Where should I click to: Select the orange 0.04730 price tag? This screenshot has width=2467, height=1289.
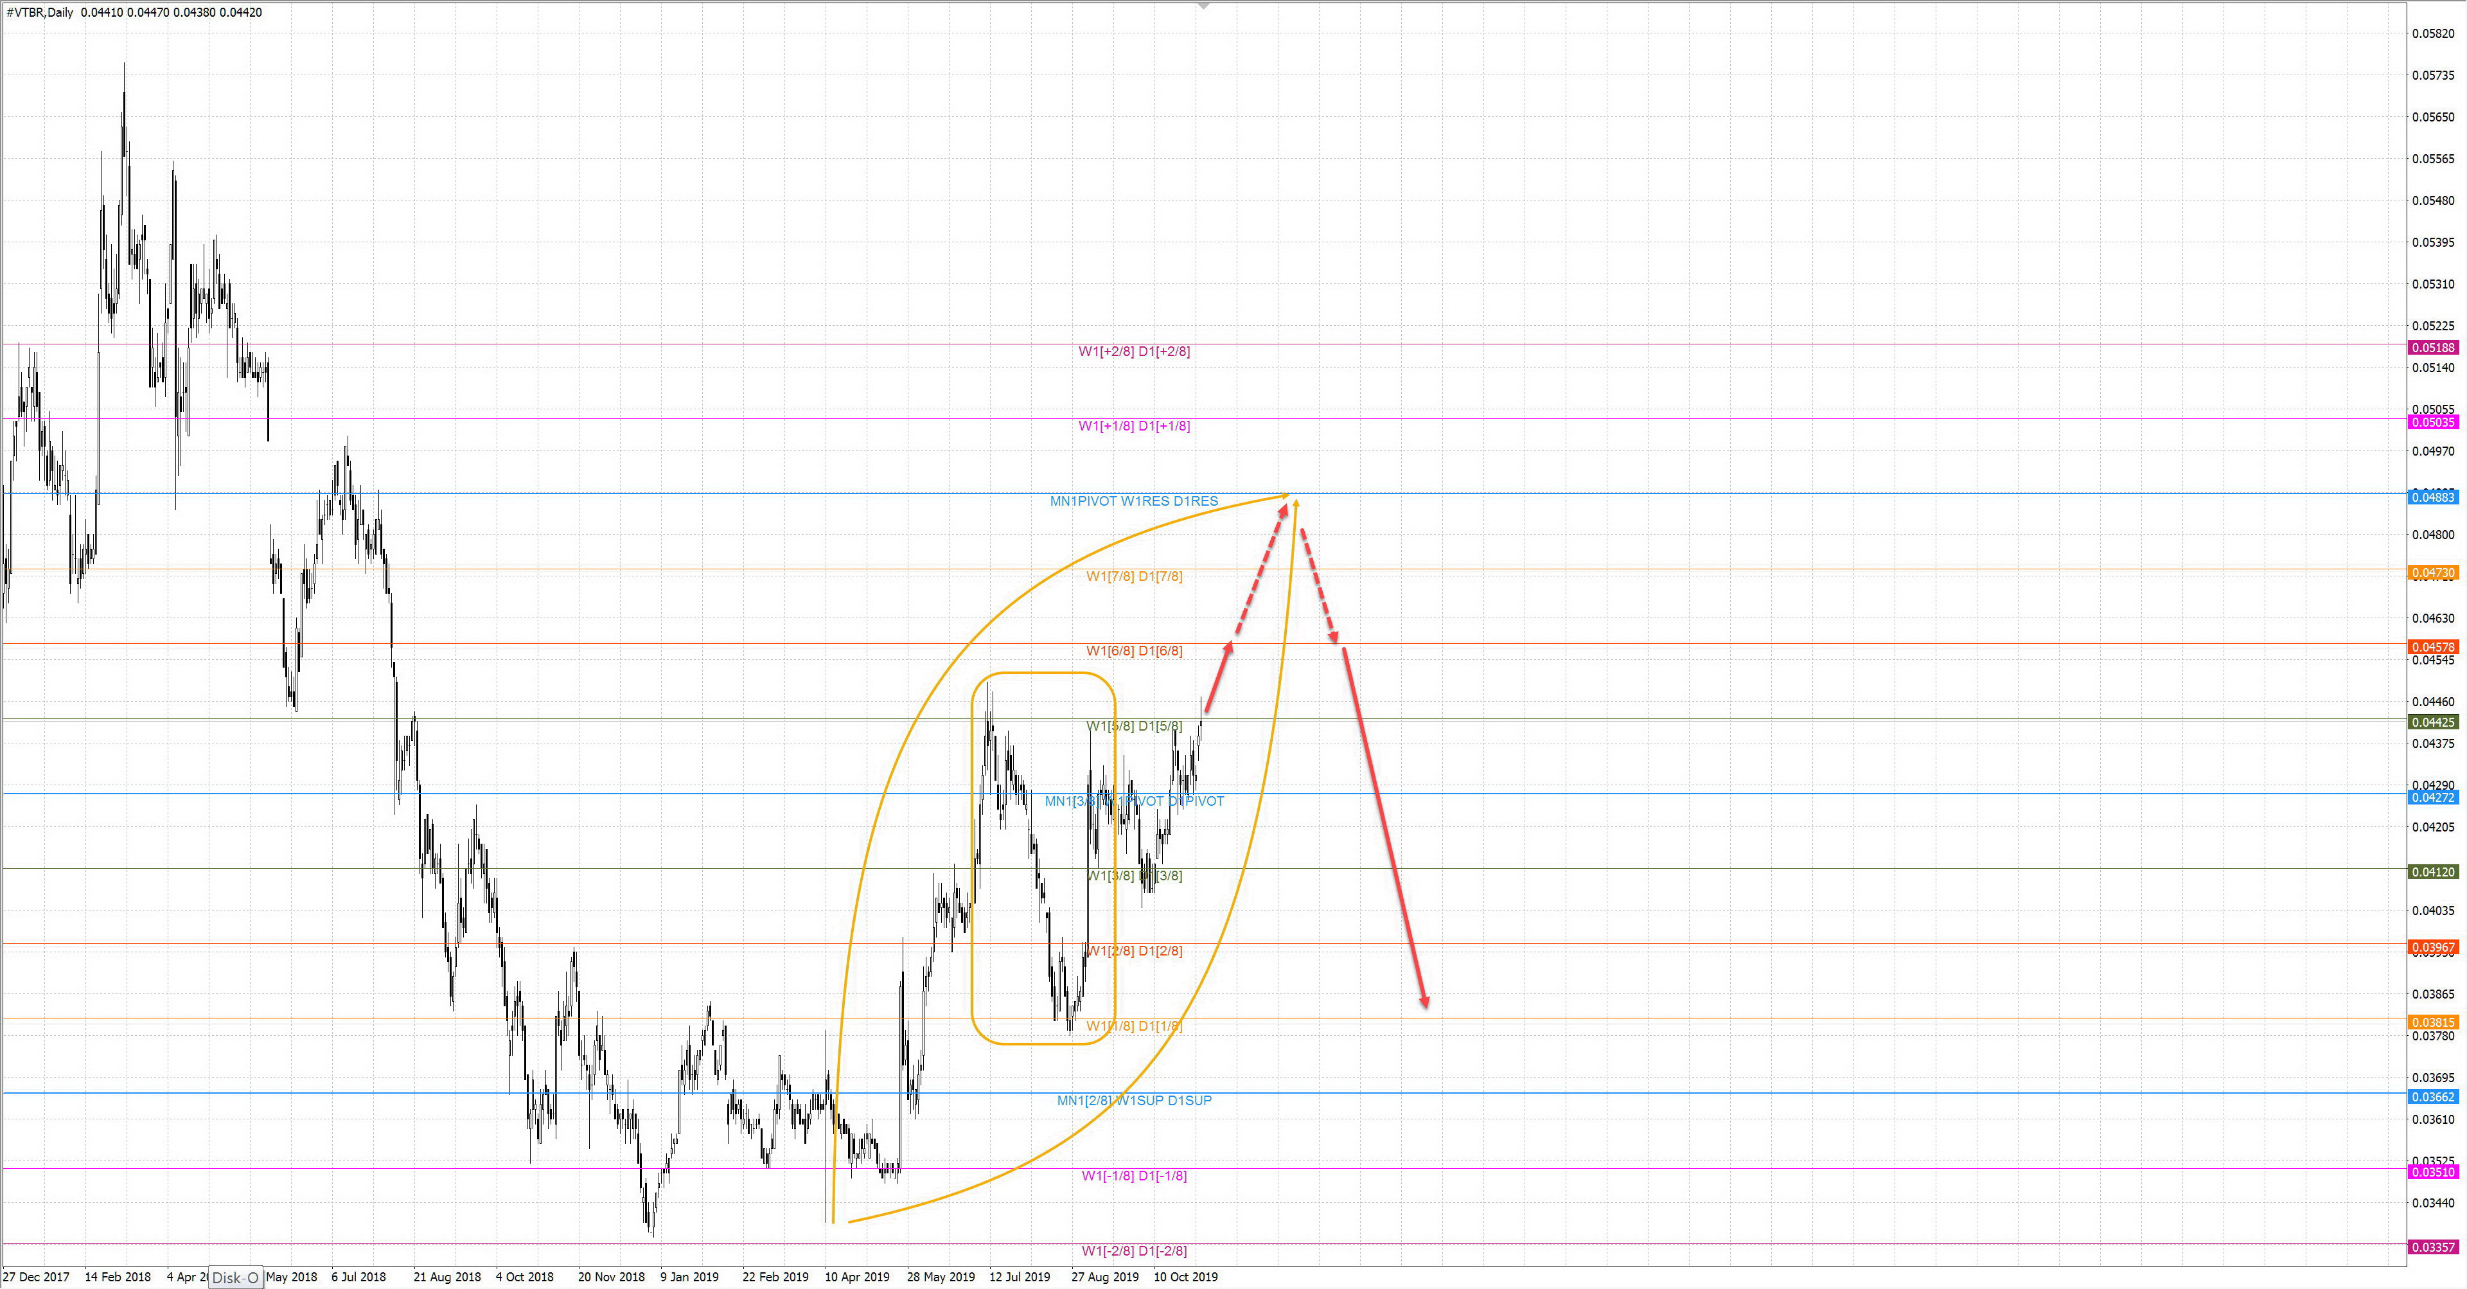click(2432, 573)
